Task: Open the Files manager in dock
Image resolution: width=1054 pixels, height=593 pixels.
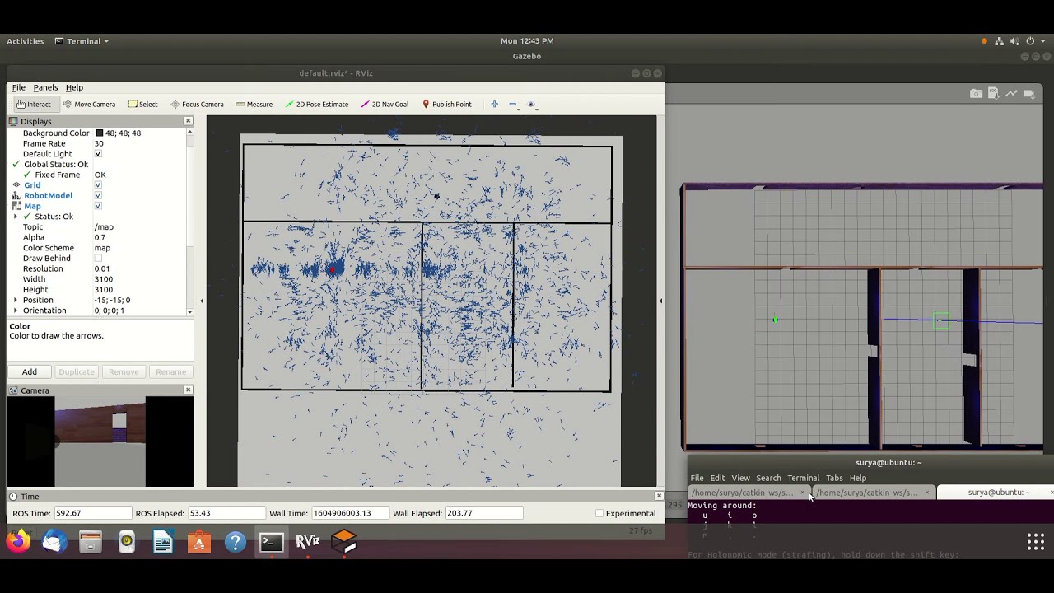Action: (x=91, y=542)
